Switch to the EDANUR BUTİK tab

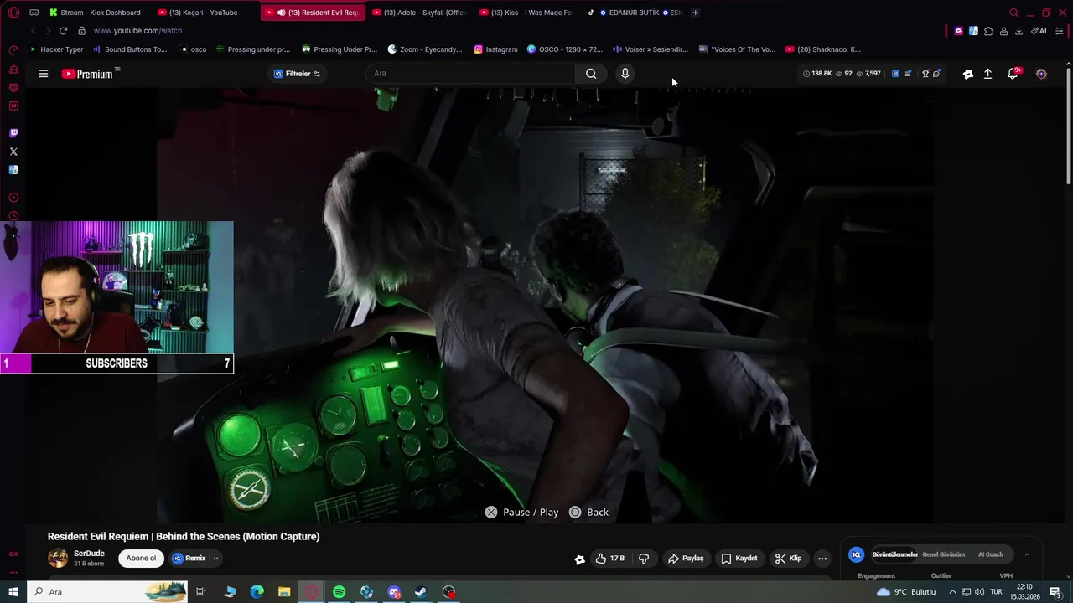coord(634,13)
